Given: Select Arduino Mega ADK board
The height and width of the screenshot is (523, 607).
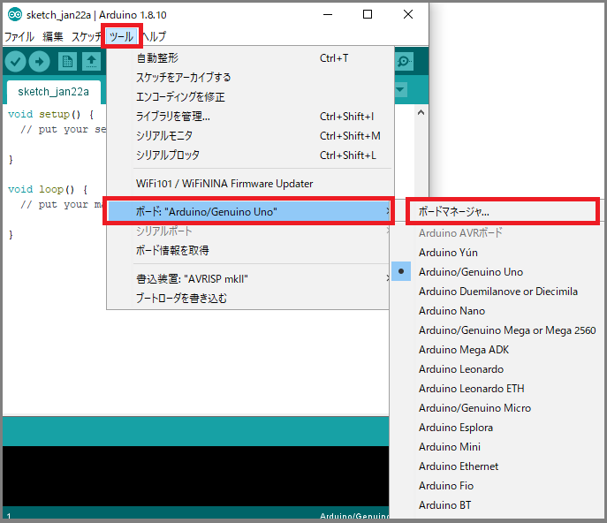Looking at the screenshot, I should click(497, 350).
